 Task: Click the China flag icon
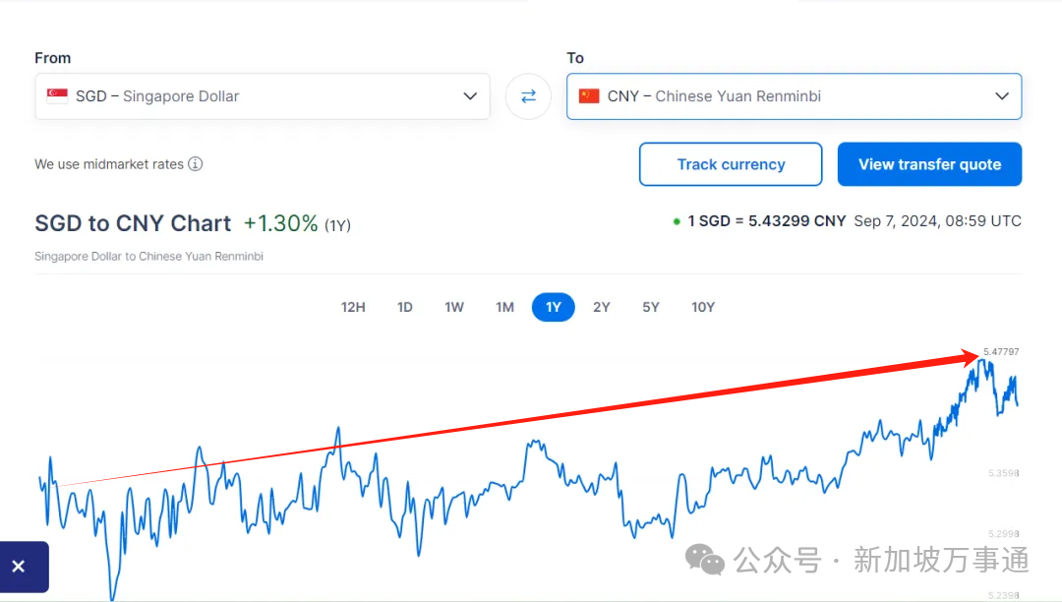point(589,96)
